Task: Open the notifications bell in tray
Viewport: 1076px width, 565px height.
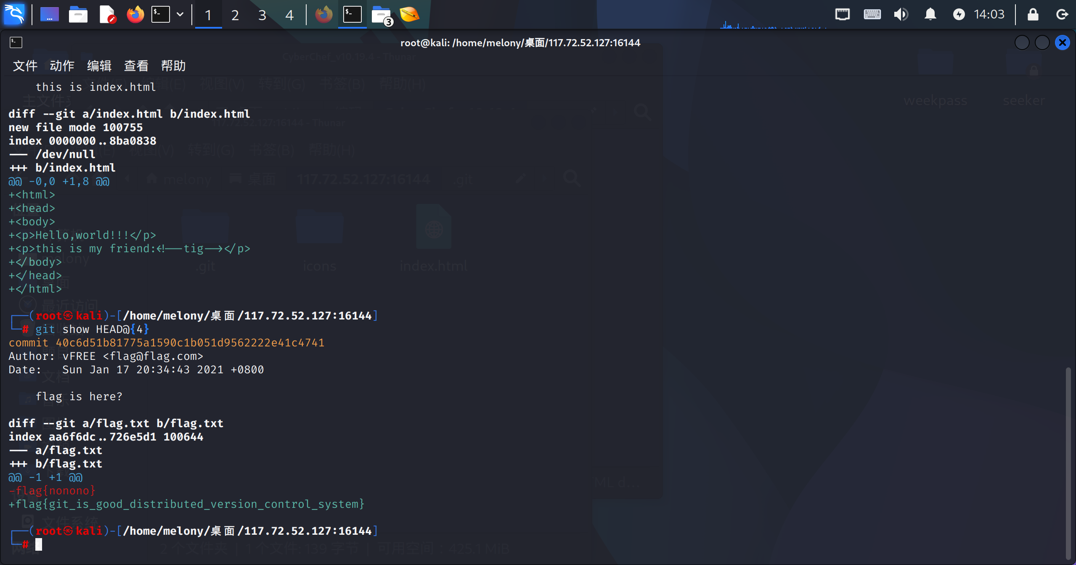Action: pos(930,14)
